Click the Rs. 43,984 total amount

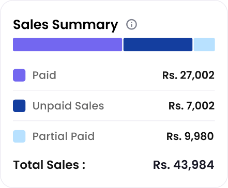pos(184,165)
